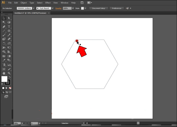The image size is (177, 127).
Task: Open the 5 pt. Round brush dropdown
Action: (x=53, y=8)
